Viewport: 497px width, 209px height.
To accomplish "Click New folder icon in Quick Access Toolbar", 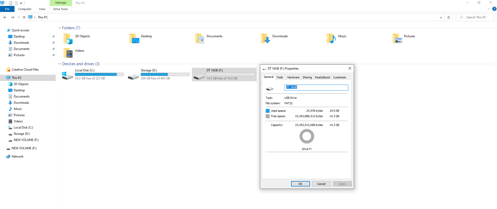I will [16, 3].
